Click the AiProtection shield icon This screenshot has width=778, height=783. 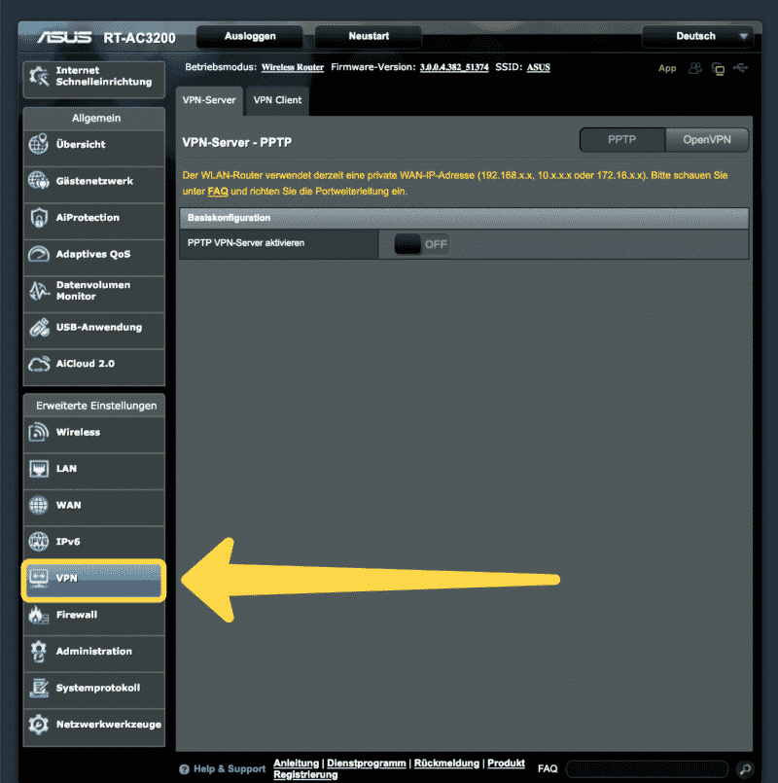coord(39,218)
